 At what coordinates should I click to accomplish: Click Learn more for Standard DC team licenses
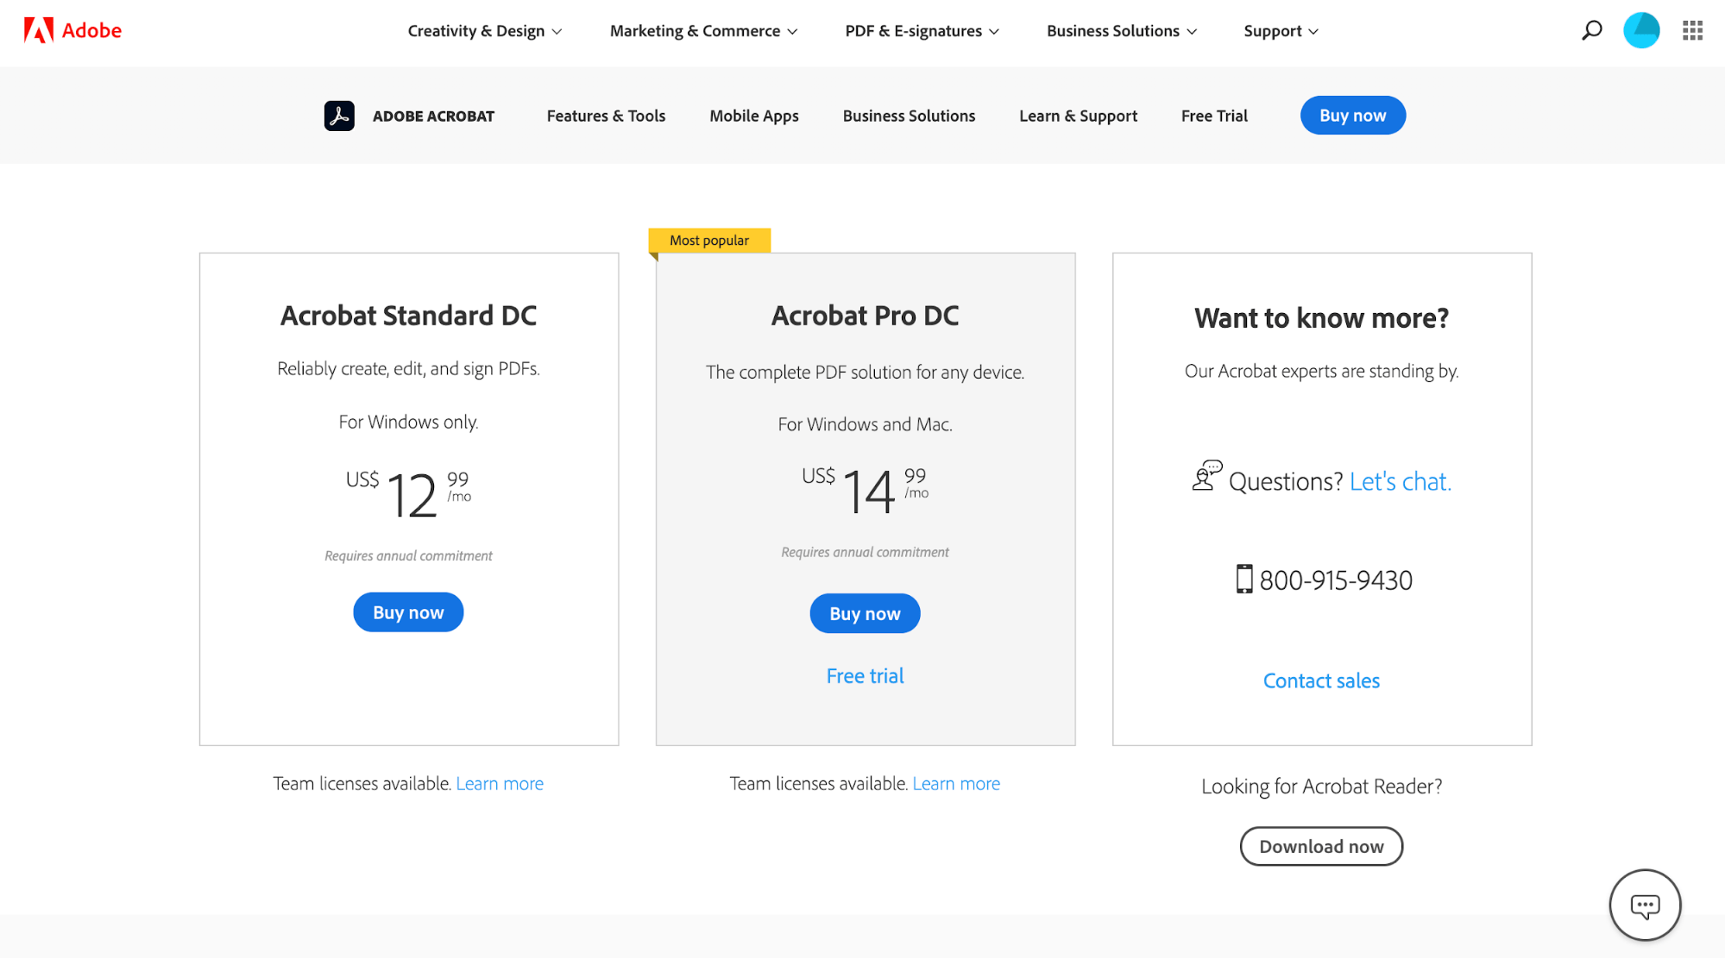tap(500, 782)
